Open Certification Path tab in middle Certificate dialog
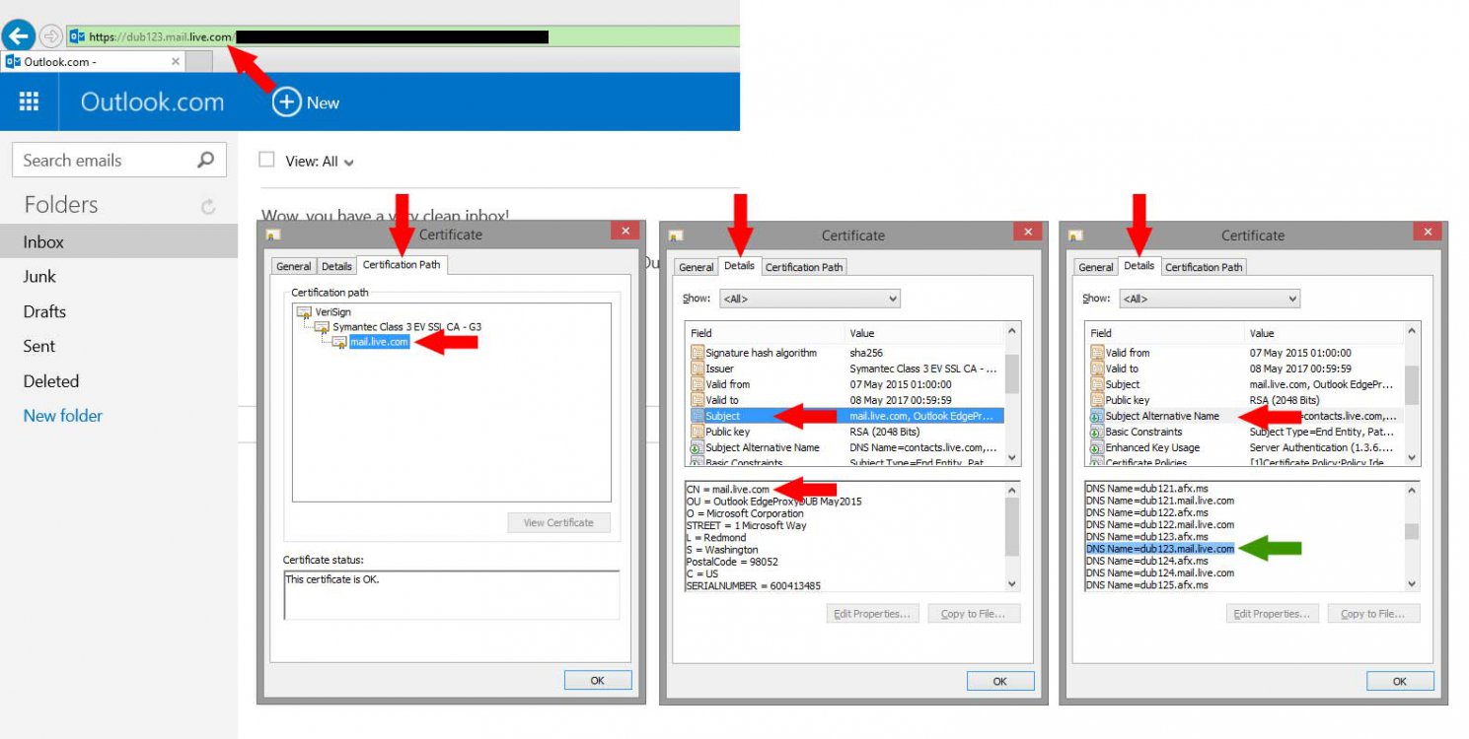The image size is (1469, 739). (x=804, y=267)
